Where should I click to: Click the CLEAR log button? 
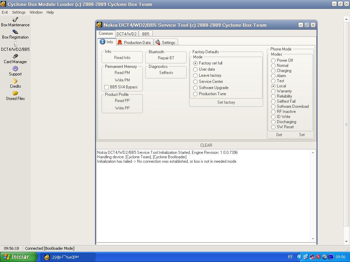(x=206, y=145)
